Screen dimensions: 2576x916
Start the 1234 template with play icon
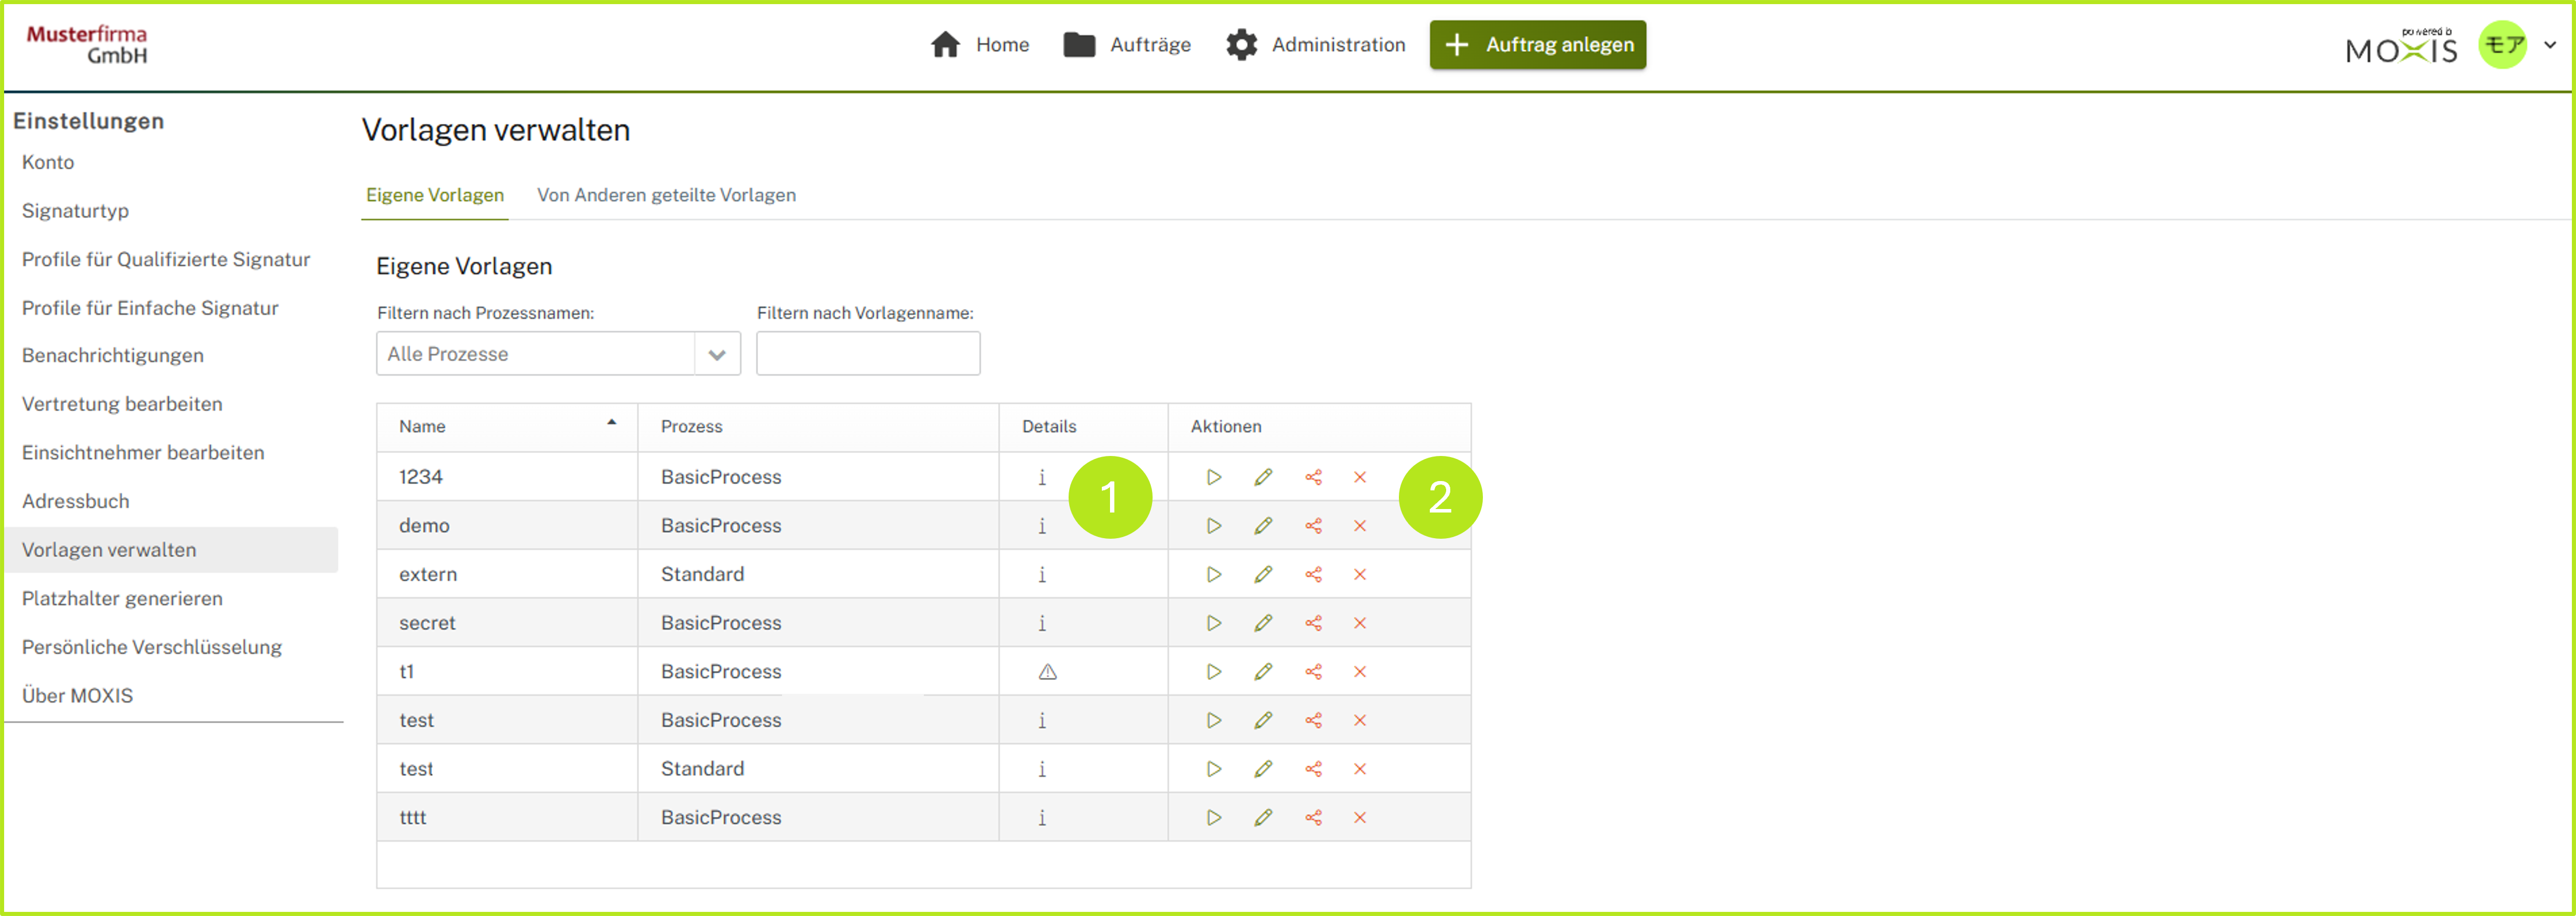tap(1213, 478)
